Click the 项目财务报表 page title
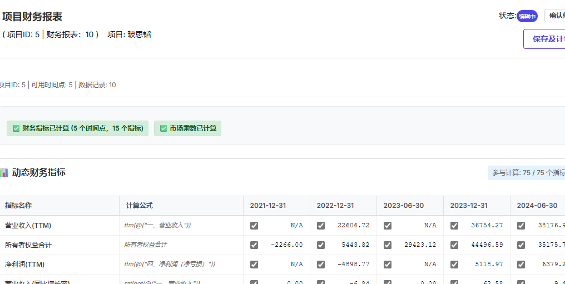 pos(32,17)
